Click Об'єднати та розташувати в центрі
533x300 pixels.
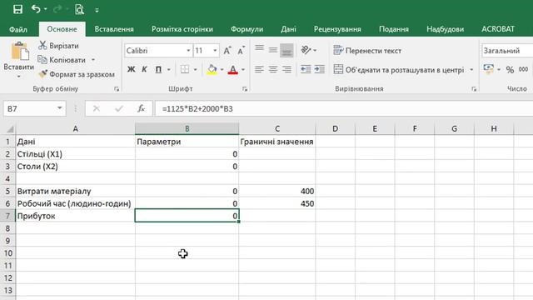[x=398, y=70]
